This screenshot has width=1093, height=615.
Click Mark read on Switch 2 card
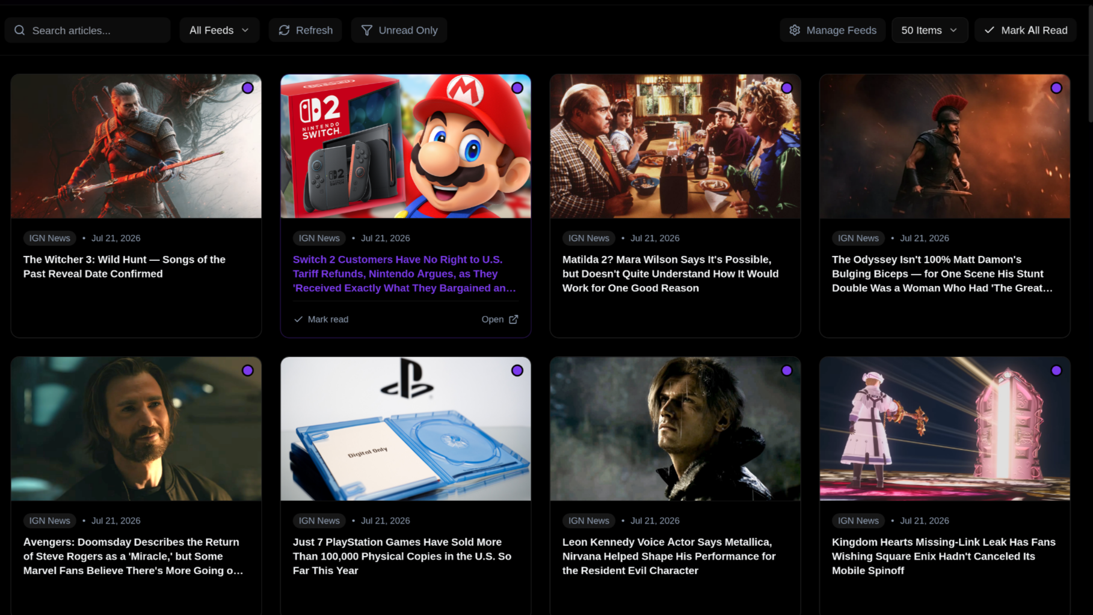point(321,319)
